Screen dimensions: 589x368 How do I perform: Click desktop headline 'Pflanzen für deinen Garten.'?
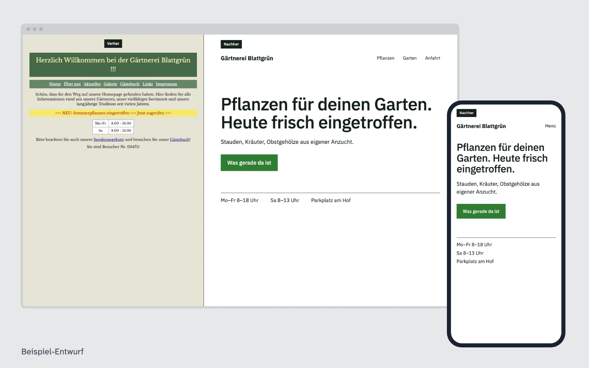(326, 105)
